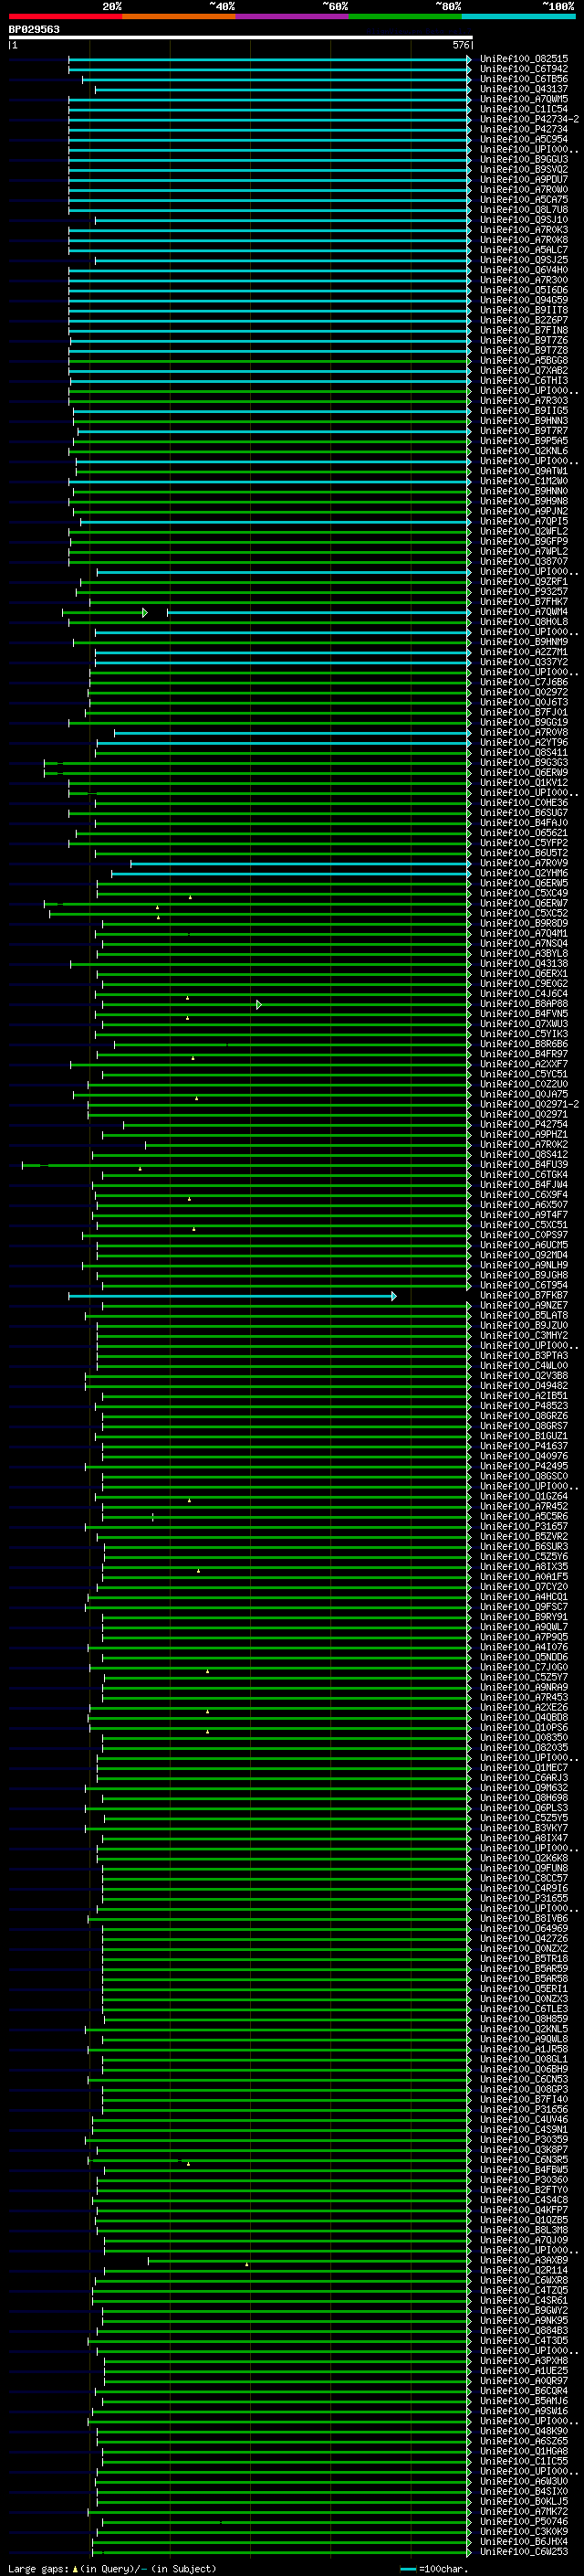This screenshot has width=584, height=2576.
Task: Open hit UniRef100_C6TB56
Action: coord(524,79)
